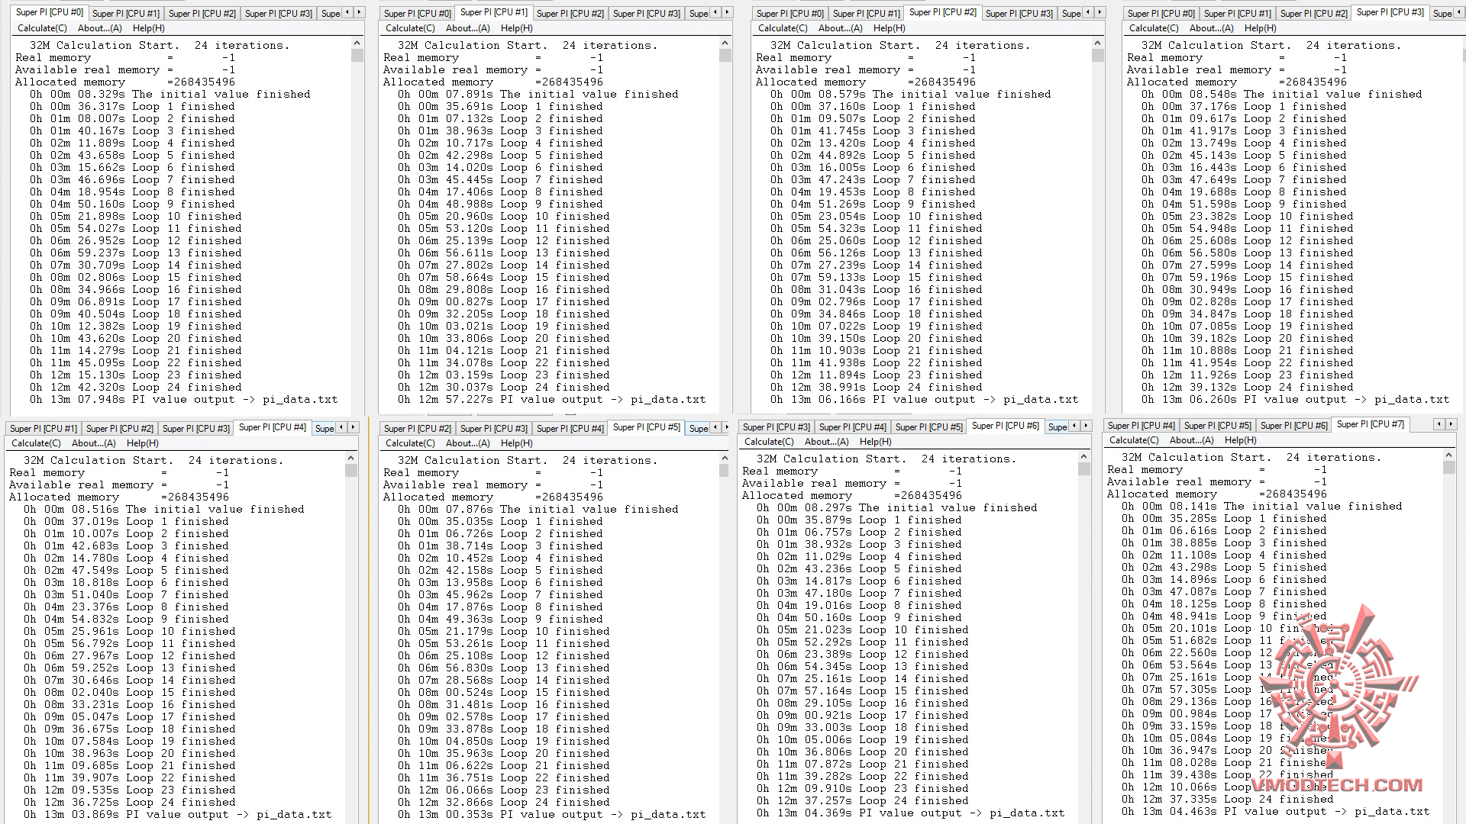
Task: Open About...(A) menu in top-right window
Action: [1211, 28]
